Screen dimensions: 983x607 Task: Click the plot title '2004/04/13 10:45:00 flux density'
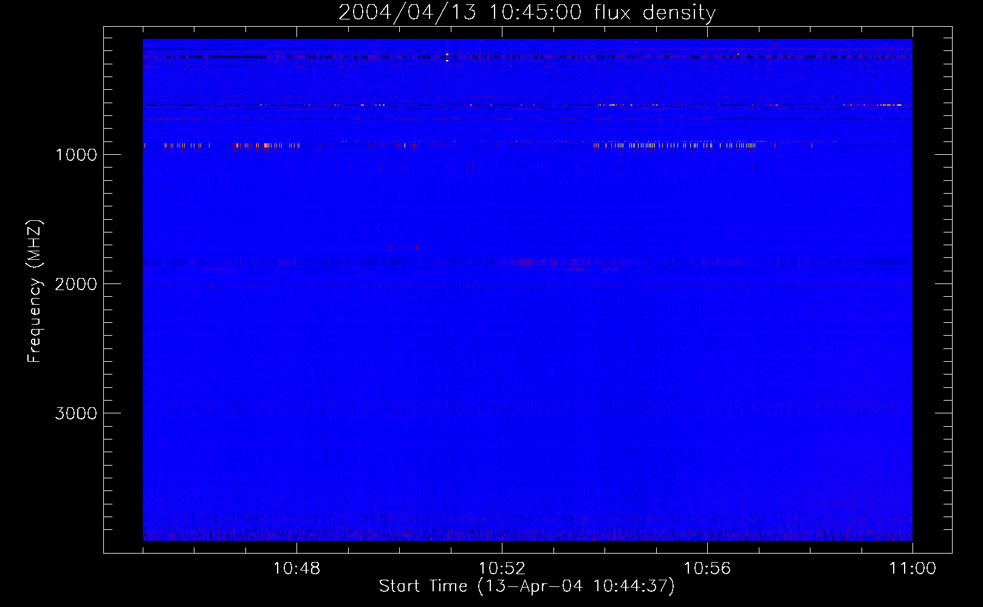(x=527, y=13)
